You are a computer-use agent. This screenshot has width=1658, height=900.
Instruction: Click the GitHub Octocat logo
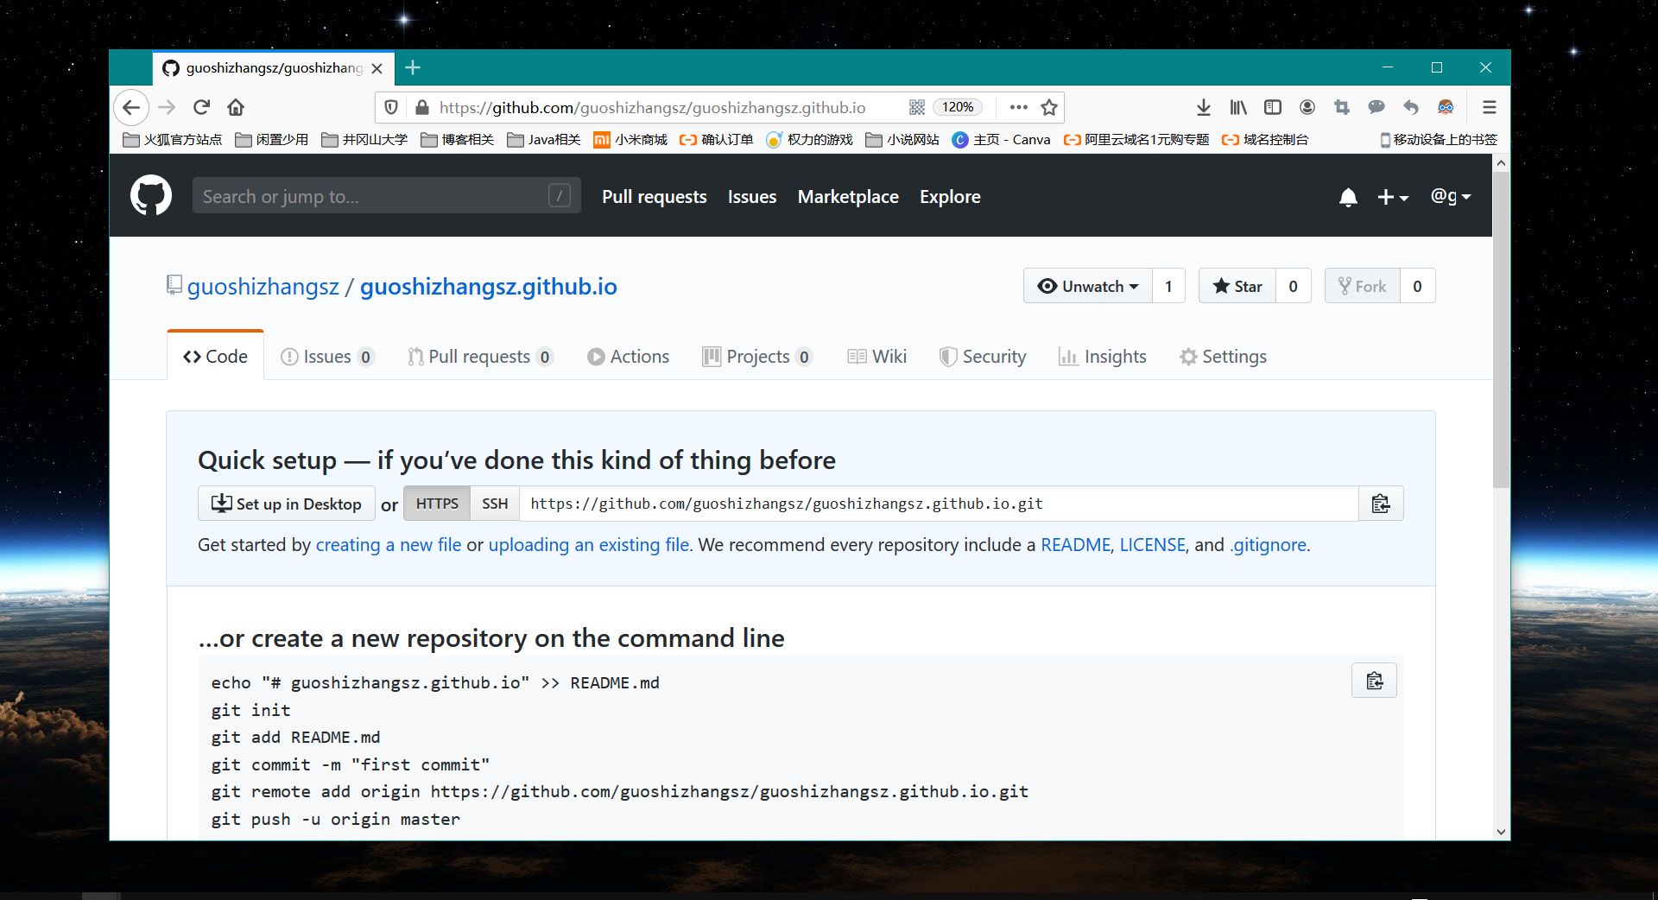click(151, 196)
